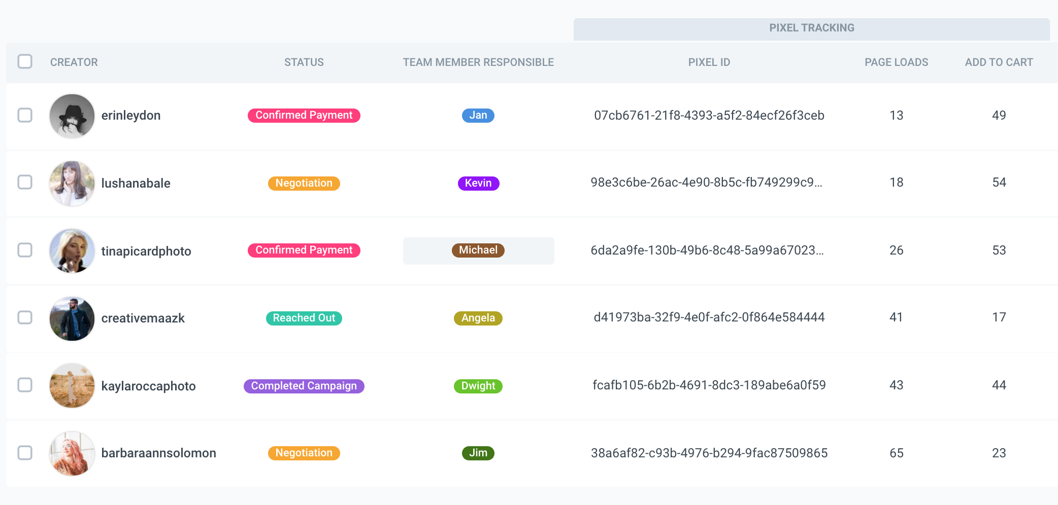Screen dimensions: 1058x505
Task: Toggle the select-all checkbox in header
Action: 25,62
